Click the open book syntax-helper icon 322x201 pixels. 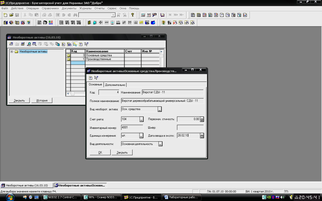pyautogui.click(x=163, y=15)
